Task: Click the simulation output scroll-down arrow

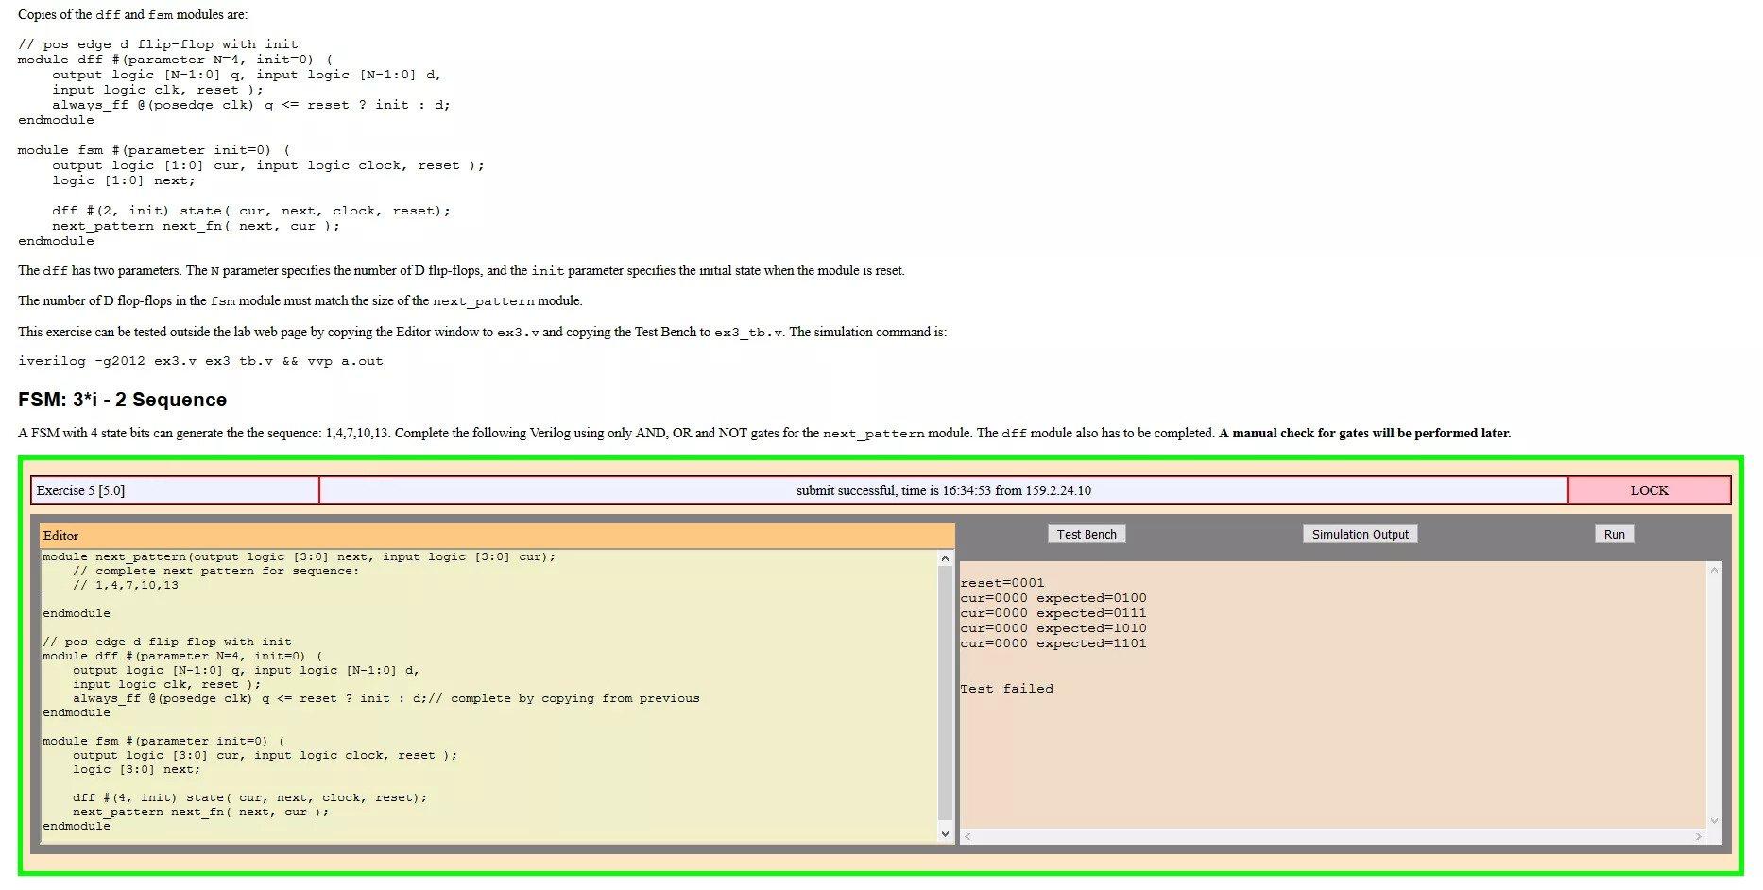Action: click(1714, 821)
